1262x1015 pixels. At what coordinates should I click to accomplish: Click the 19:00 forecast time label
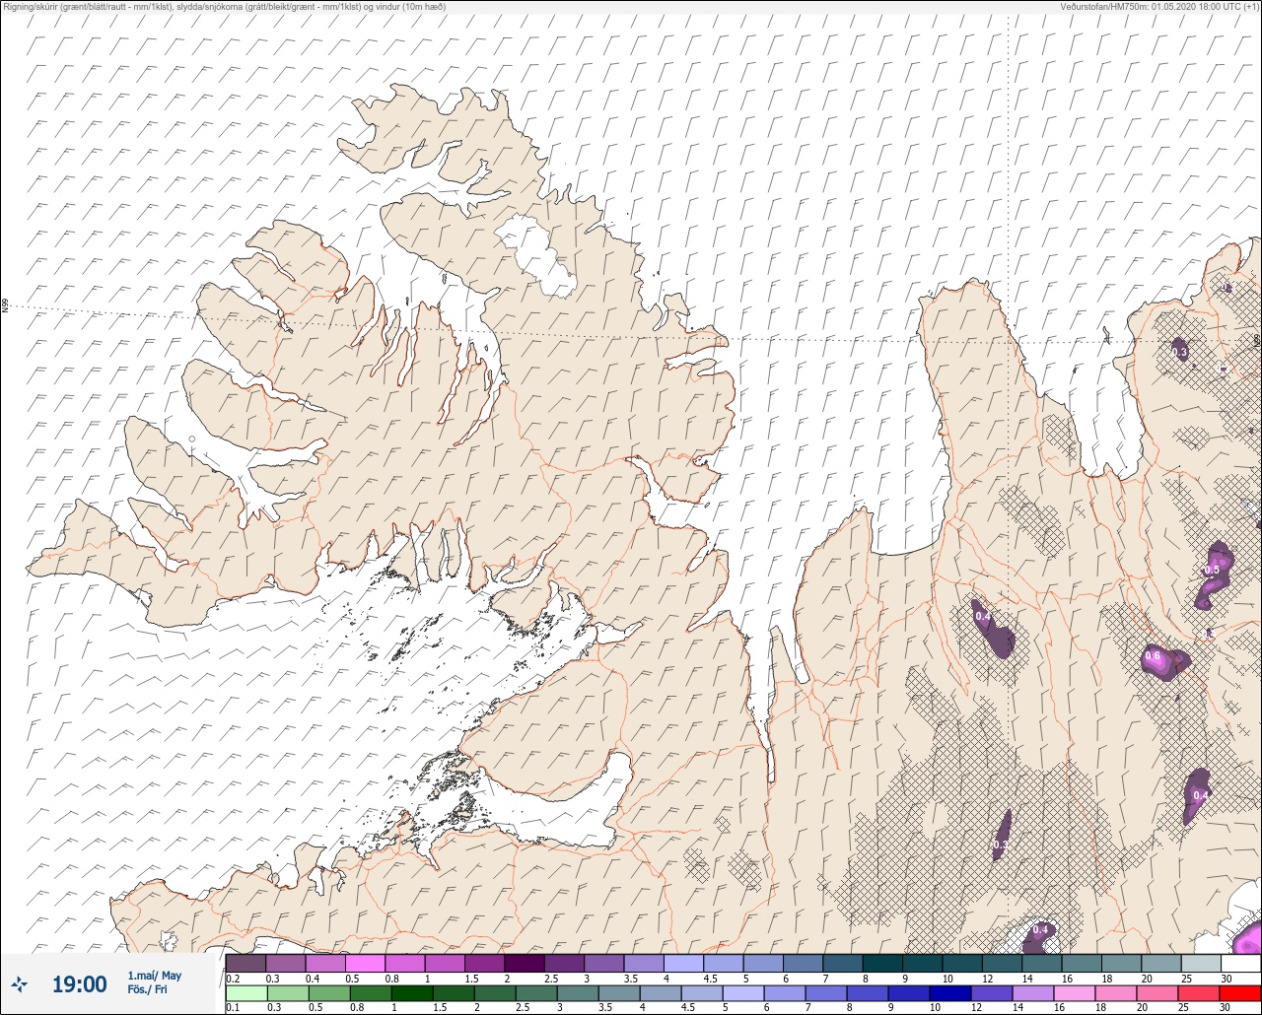(79, 984)
